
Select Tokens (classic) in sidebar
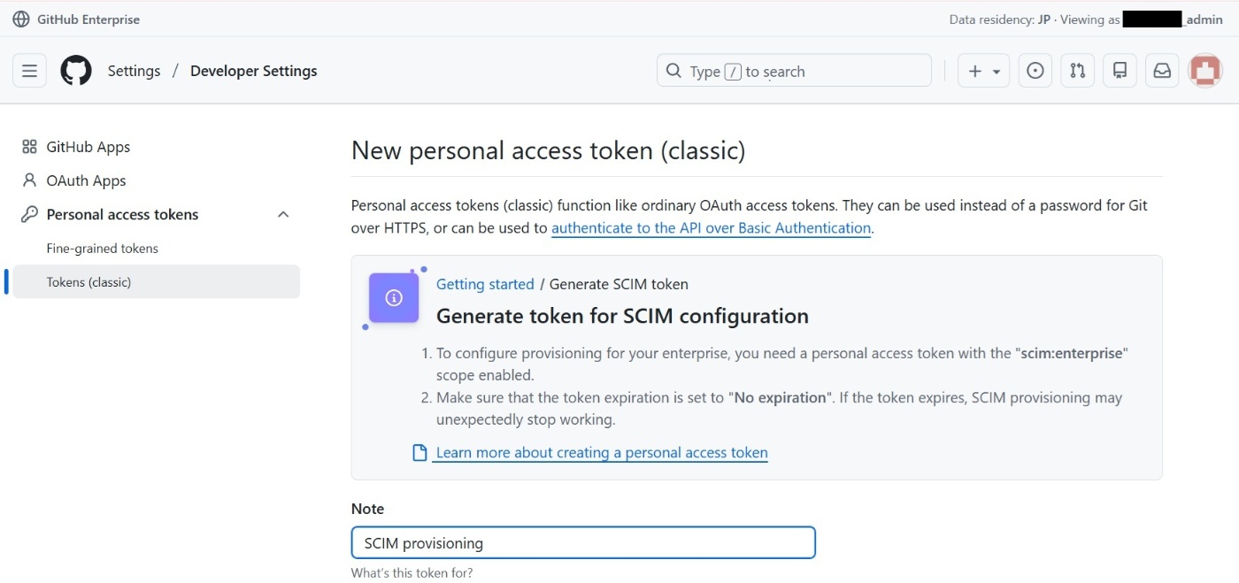click(88, 282)
